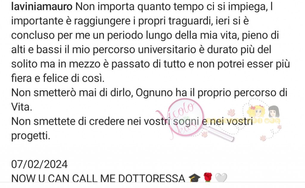Screen dimensions: 305x188
Task: Click the word Vita on its own line
Action: [x=21, y=107]
